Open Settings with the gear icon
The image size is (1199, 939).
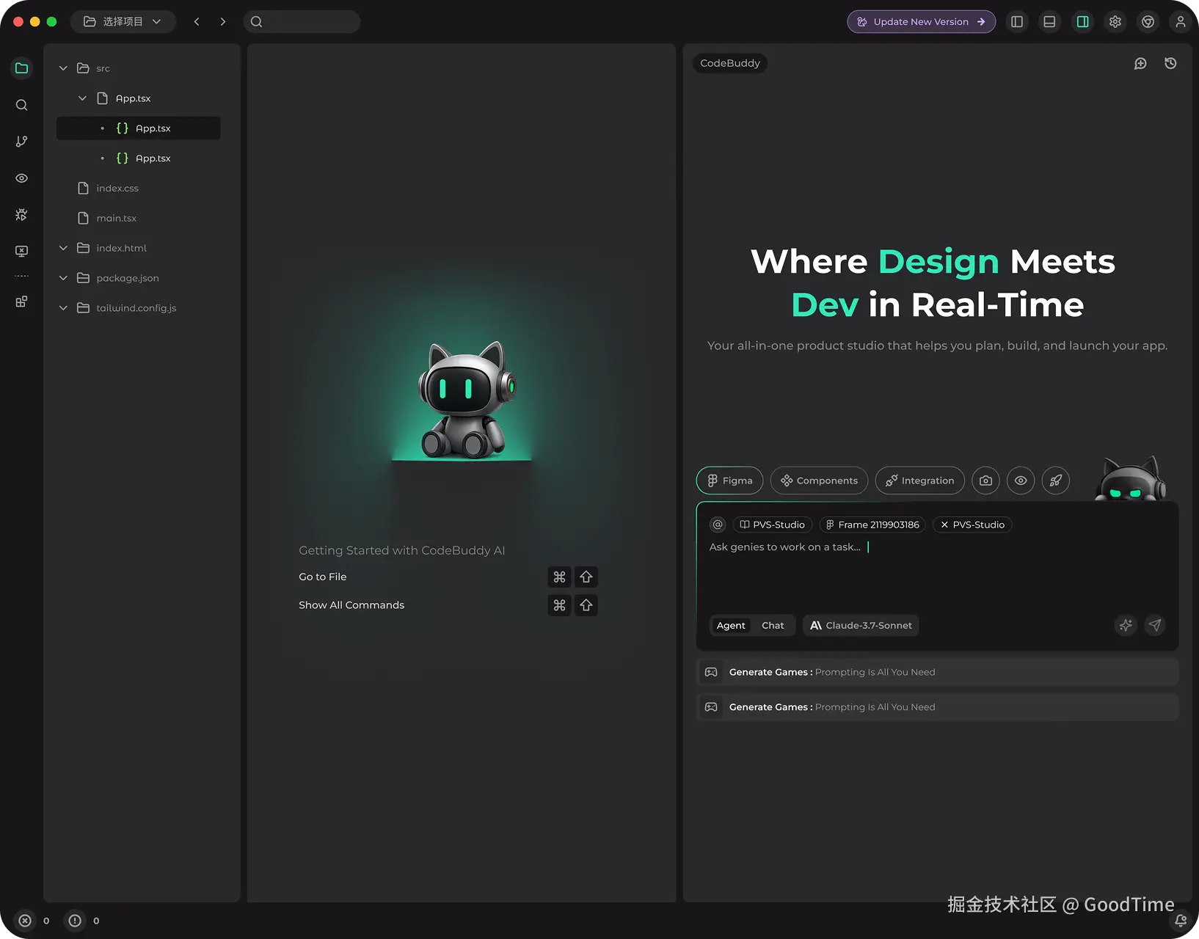[1115, 22]
